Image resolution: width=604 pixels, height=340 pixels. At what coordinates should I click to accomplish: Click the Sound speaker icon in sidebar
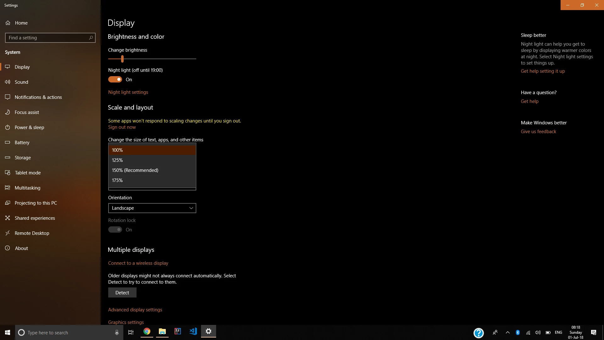(8, 82)
